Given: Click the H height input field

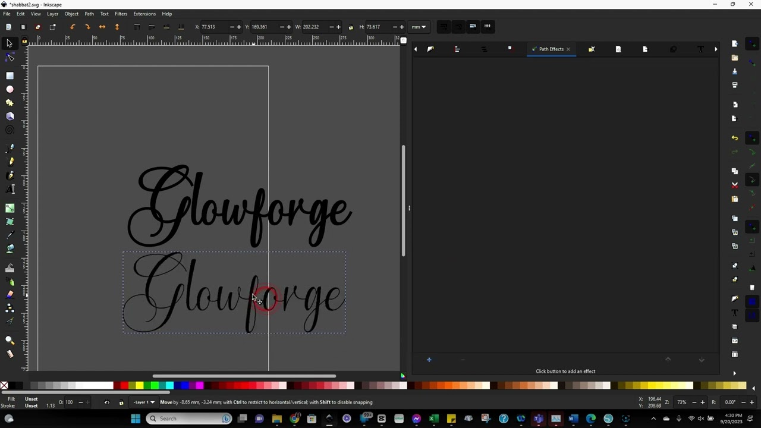Looking at the screenshot, I should (x=378, y=27).
